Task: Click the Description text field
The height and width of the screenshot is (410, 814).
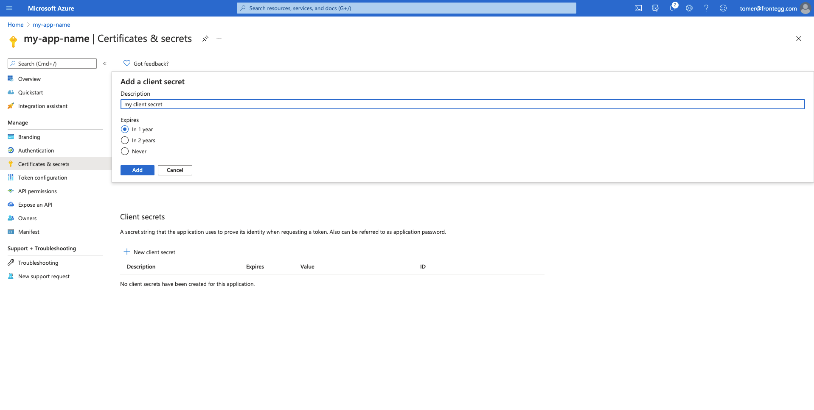Action: 463,104
